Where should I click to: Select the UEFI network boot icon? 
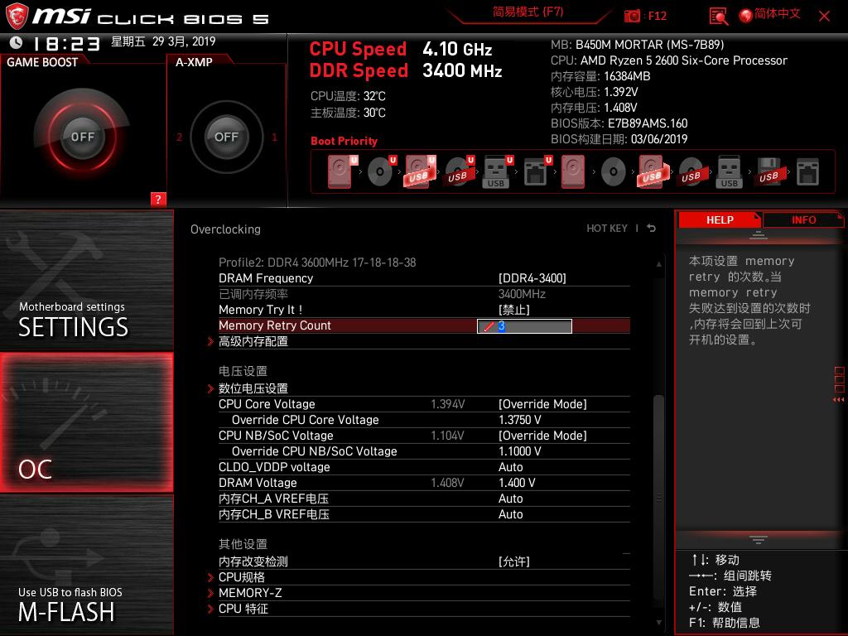click(x=537, y=171)
